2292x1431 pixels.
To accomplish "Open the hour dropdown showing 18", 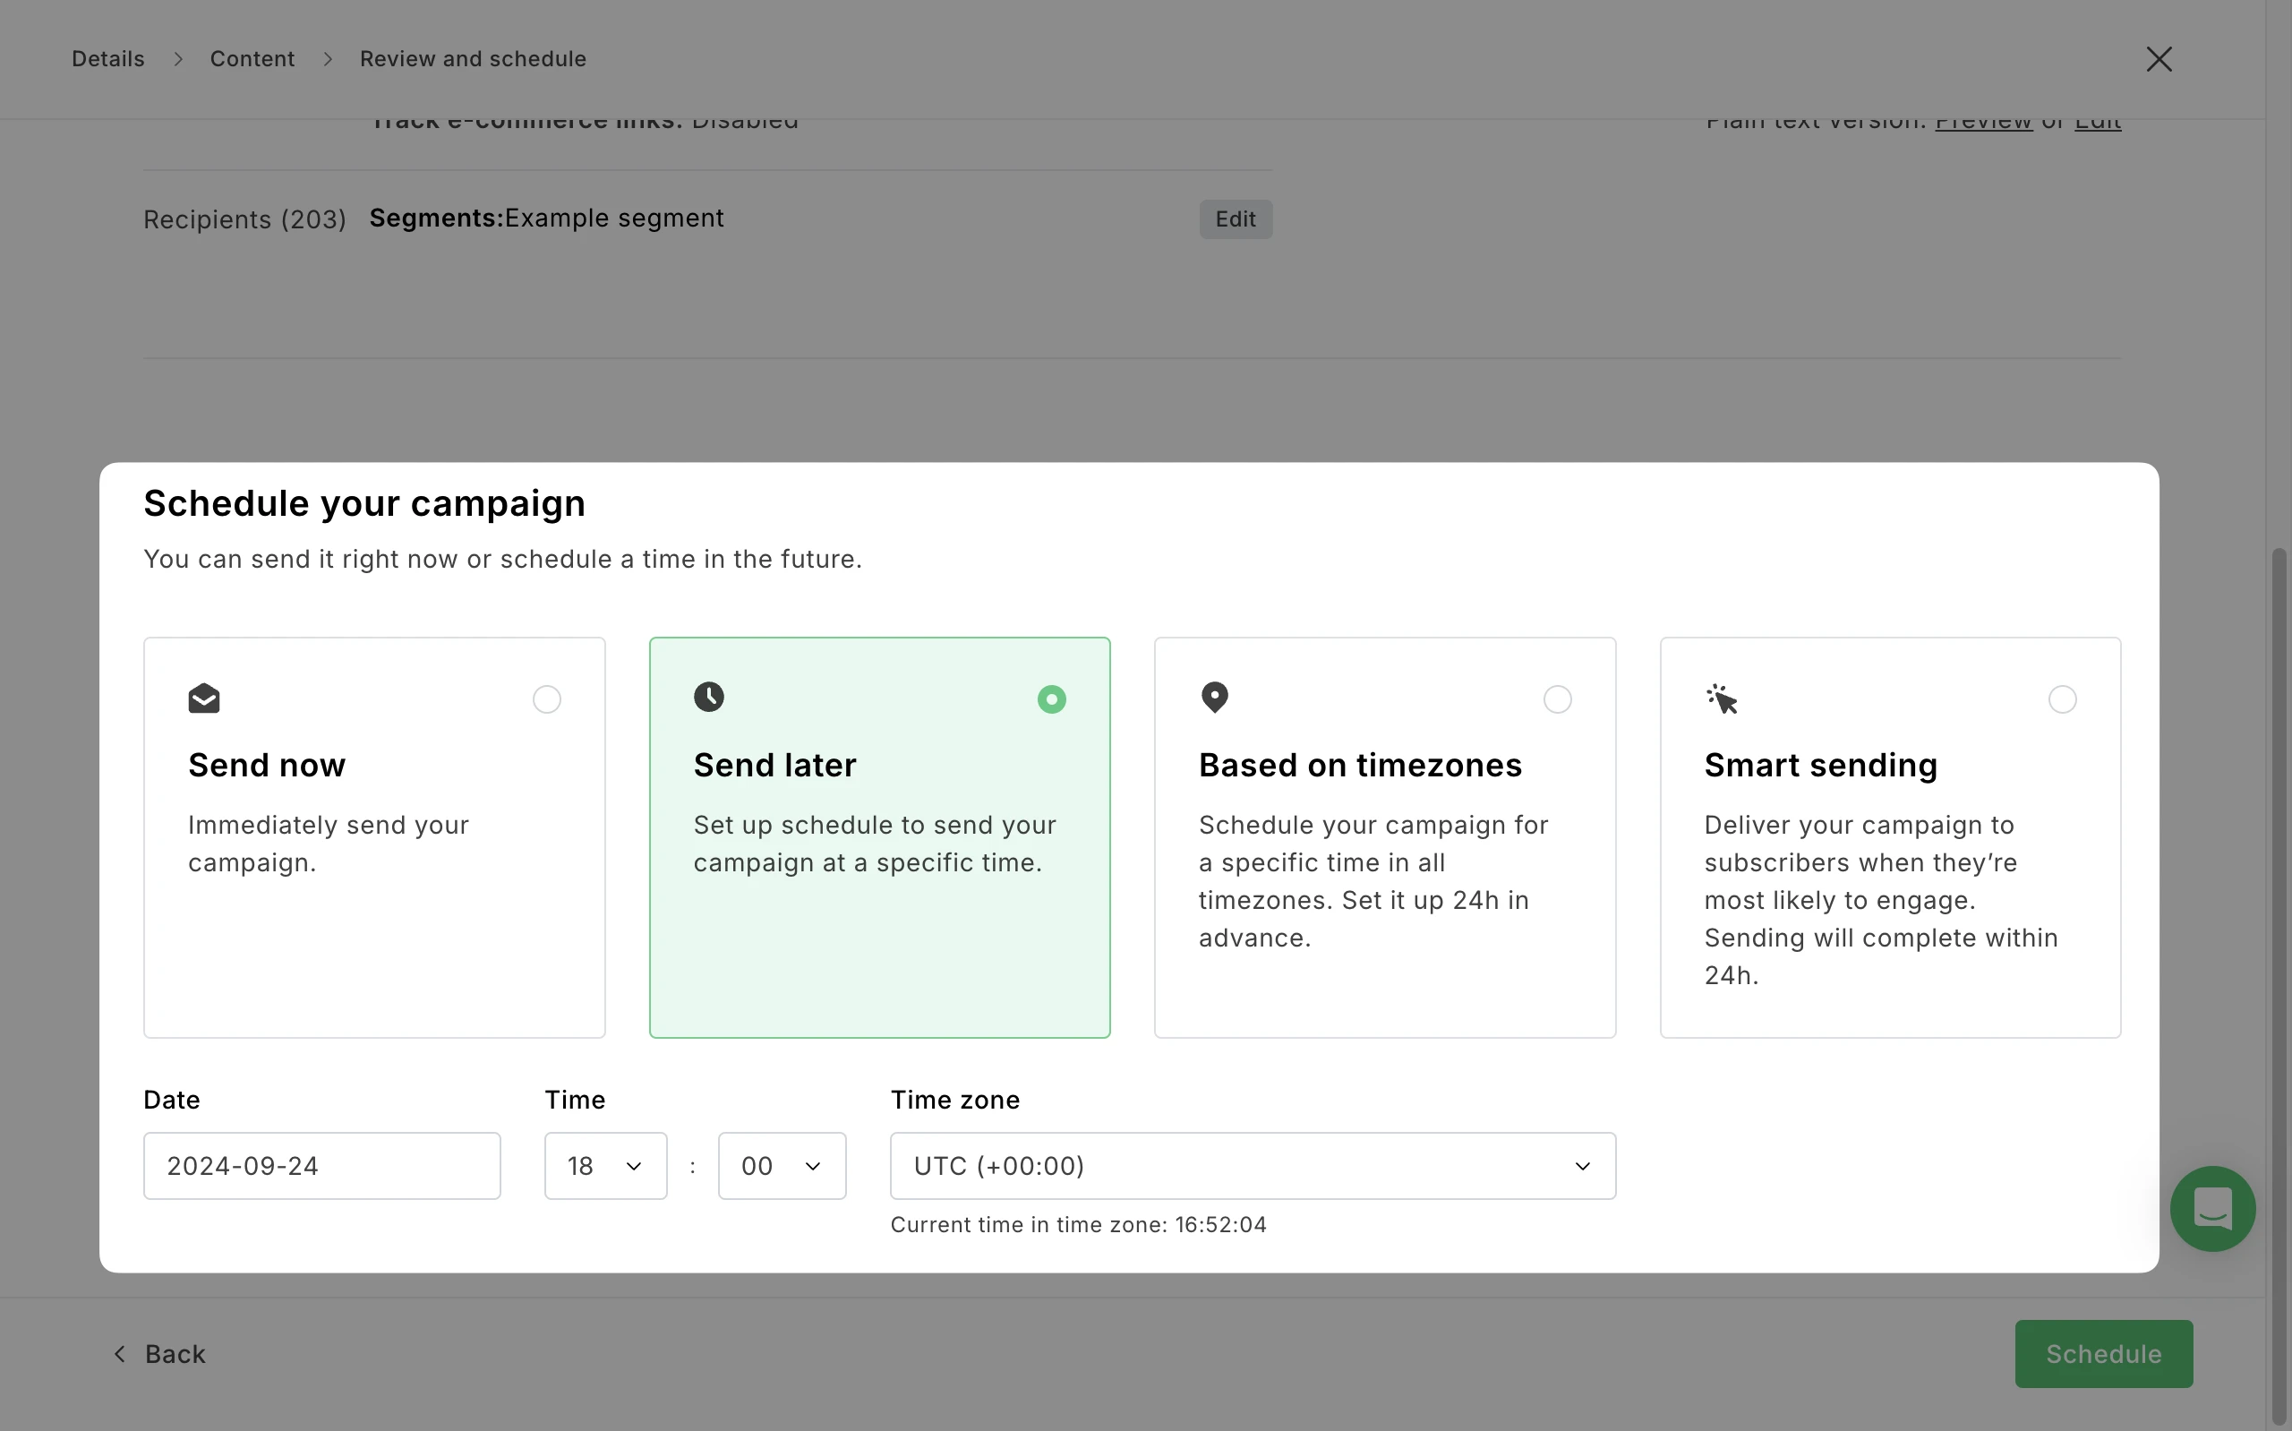I will (605, 1166).
